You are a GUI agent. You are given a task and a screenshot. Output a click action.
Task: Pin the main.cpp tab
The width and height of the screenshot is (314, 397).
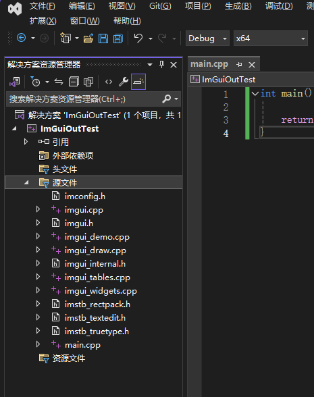pyautogui.click(x=239, y=65)
